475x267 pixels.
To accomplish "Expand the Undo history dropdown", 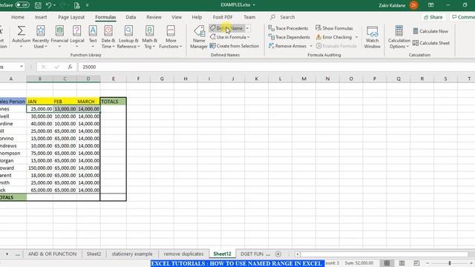I will click(x=54, y=5).
